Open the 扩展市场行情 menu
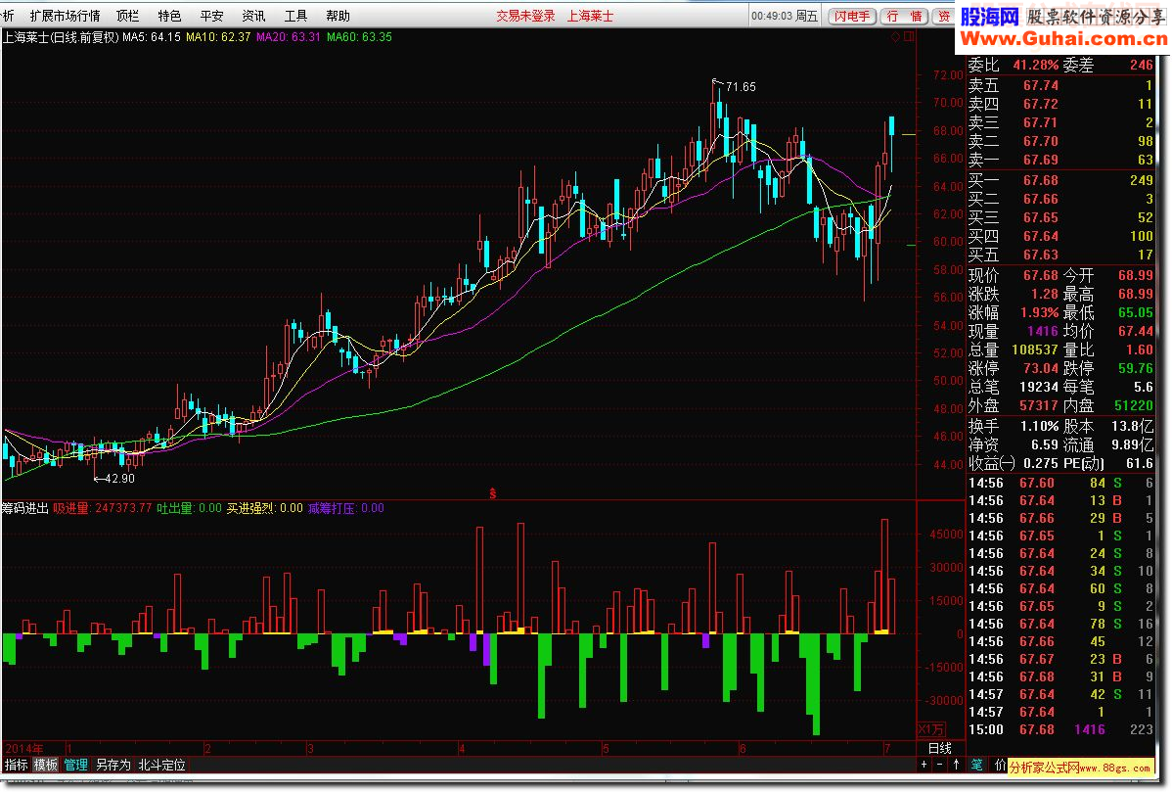 coord(65,16)
